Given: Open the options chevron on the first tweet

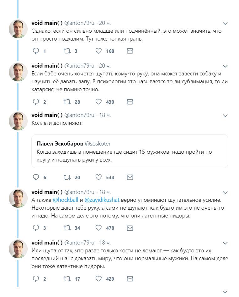Looking at the screenshot, I should point(225,24).
